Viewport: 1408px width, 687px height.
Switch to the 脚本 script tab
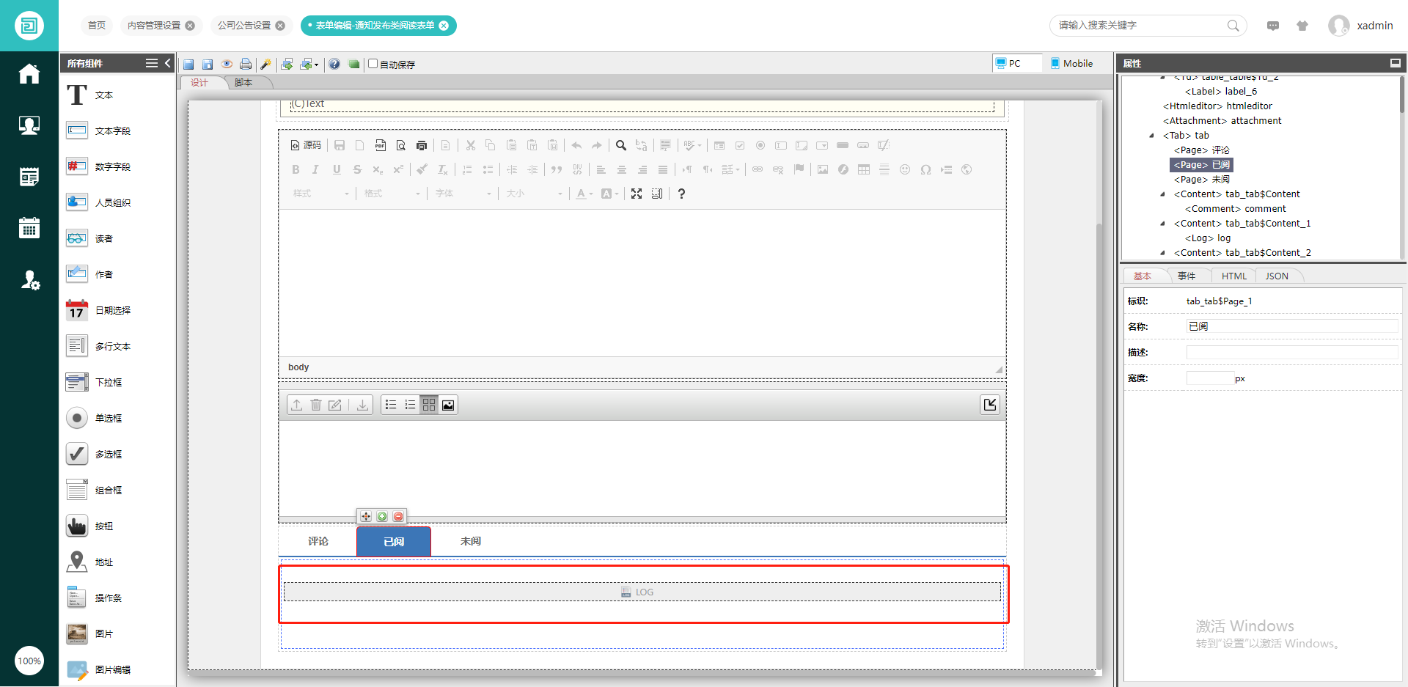click(243, 83)
